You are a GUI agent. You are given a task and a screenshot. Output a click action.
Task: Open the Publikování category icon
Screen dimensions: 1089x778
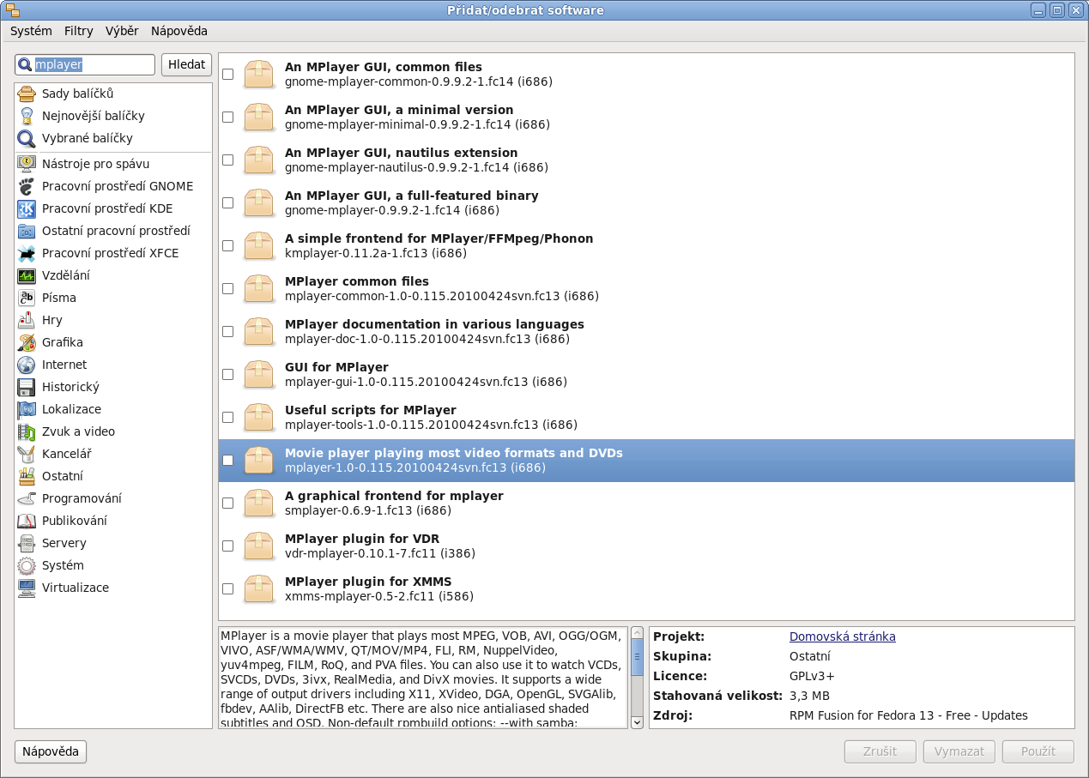coord(27,521)
